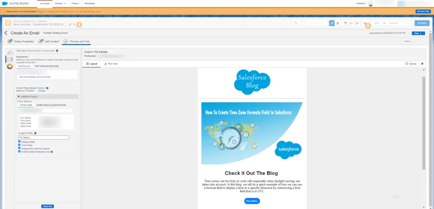Click the orange tip bulb beside journey name
The width and height of the screenshot is (434, 209).
point(79,25)
